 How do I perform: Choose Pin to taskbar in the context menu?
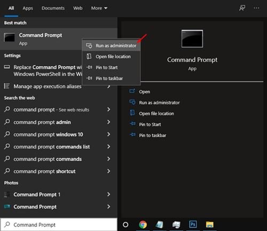(111, 78)
